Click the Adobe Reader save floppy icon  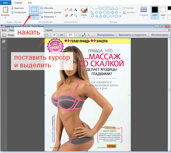46,35
